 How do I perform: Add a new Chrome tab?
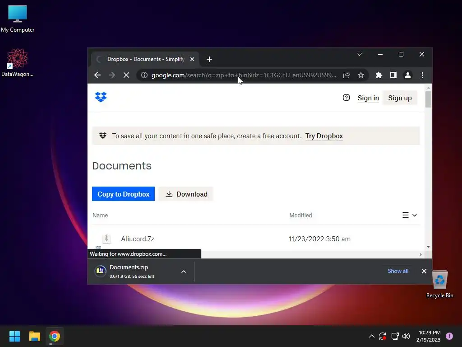pyautogui.click(x=209, y=59)
